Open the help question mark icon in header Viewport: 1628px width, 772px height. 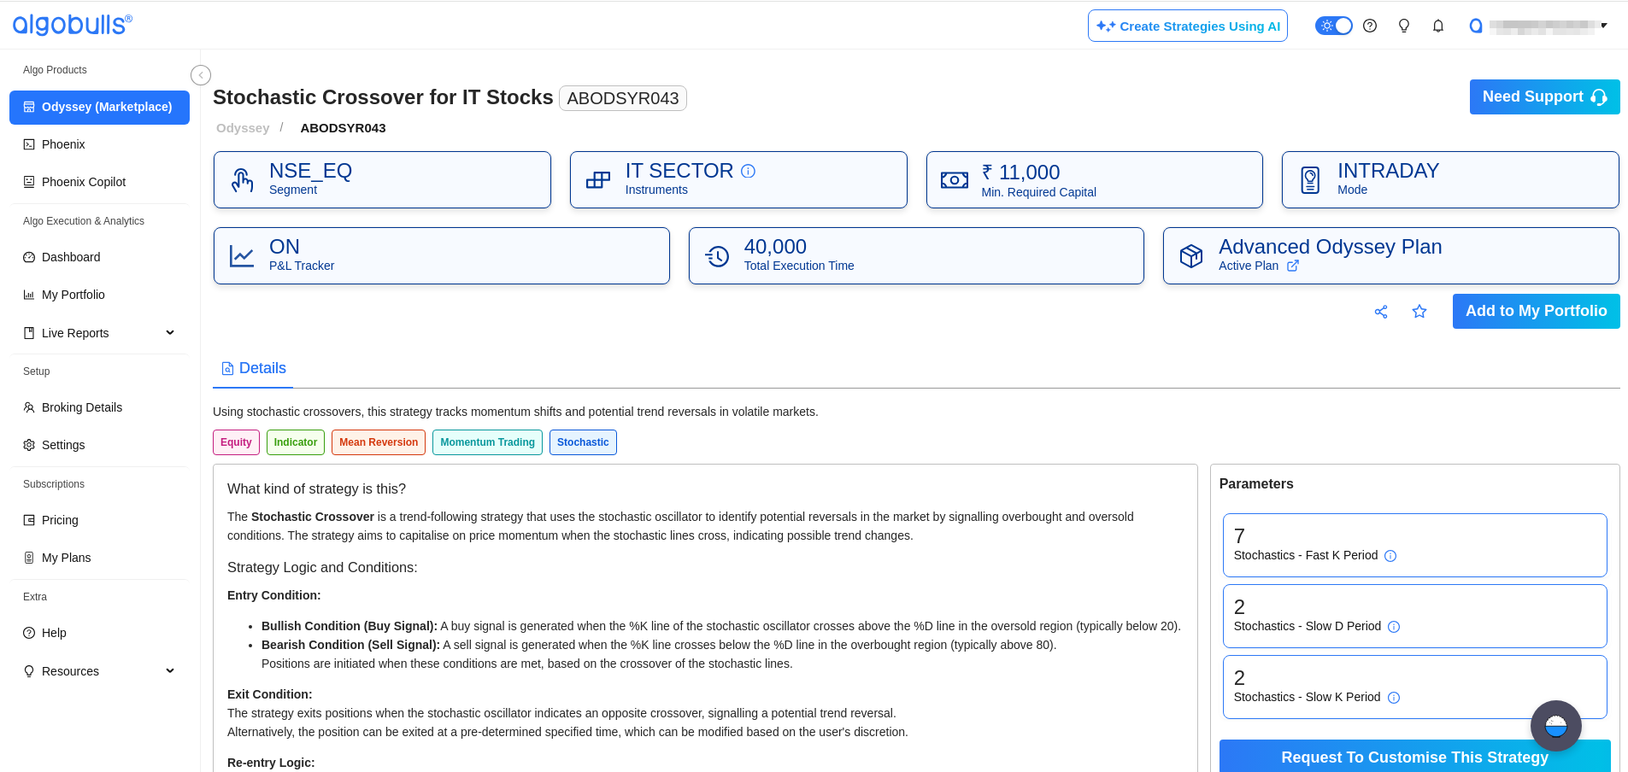click(1370, 26)
